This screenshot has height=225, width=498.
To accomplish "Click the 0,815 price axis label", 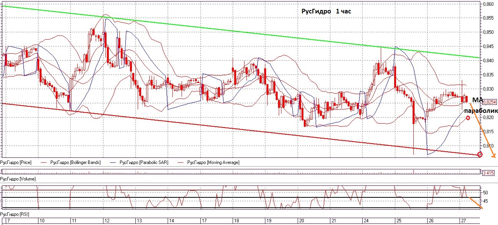I will 488,131.
